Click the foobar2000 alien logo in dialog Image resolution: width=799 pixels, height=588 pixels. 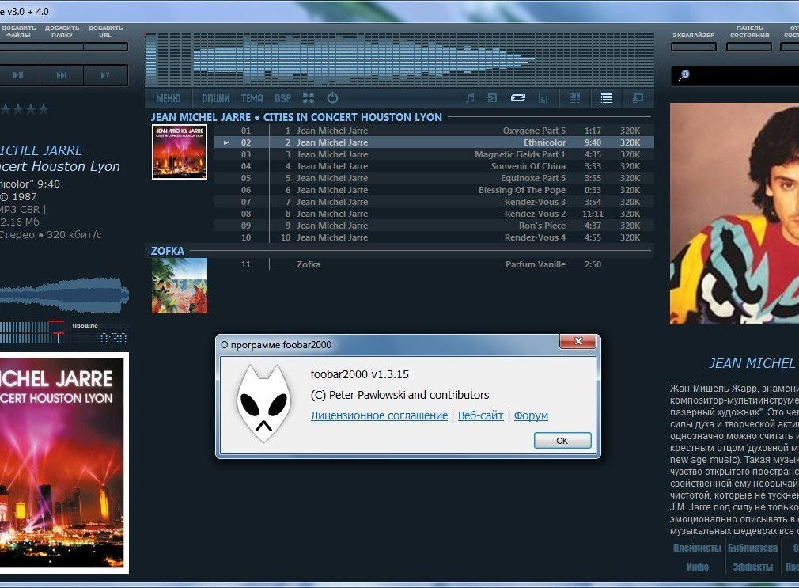point(264,403)
